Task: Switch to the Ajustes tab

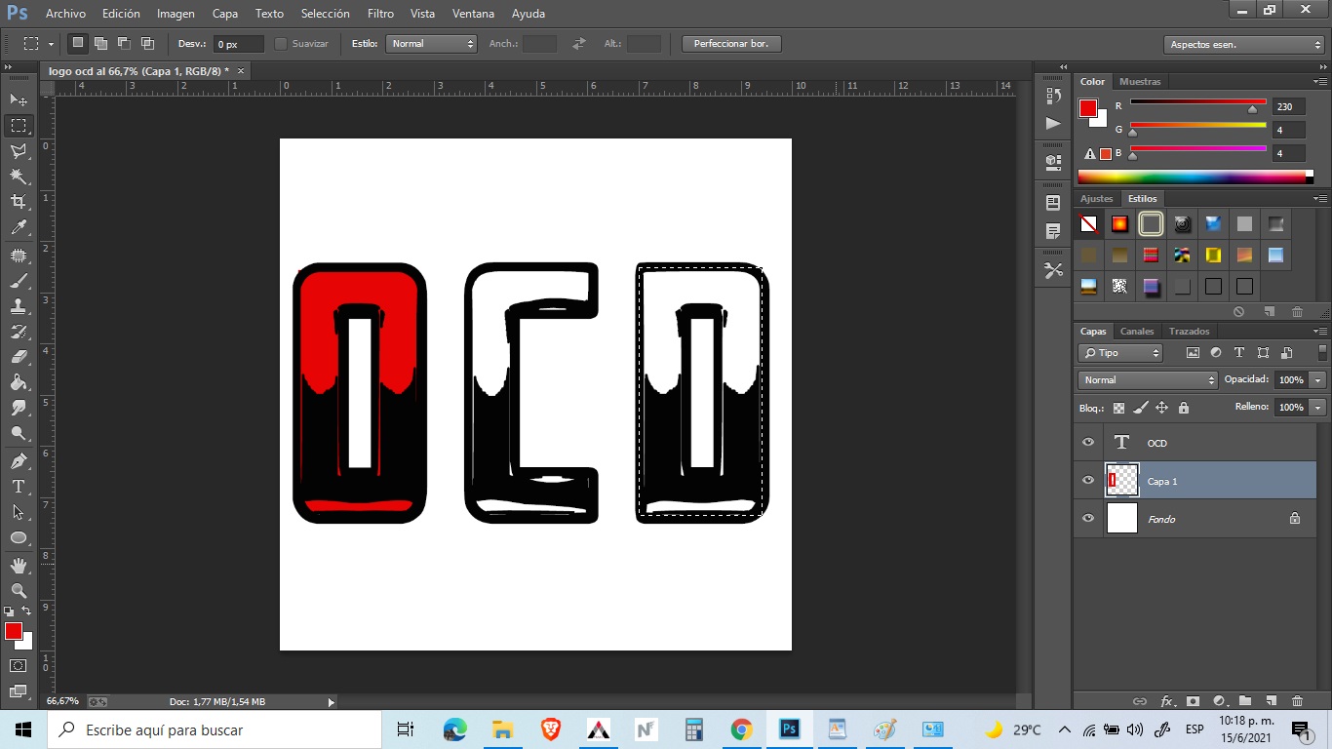Action: coord(1096,199)
